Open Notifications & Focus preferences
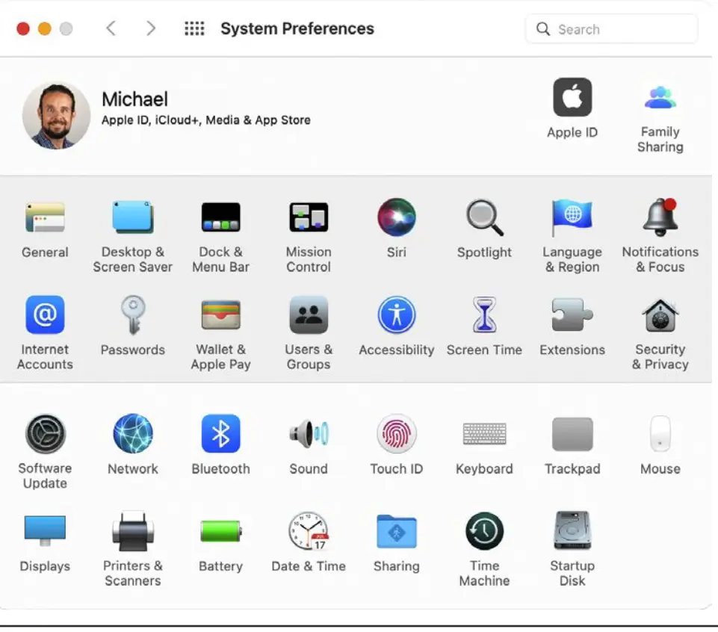This screenshot has height=632, width=718. pyautogui.click(x=660, y=218)
